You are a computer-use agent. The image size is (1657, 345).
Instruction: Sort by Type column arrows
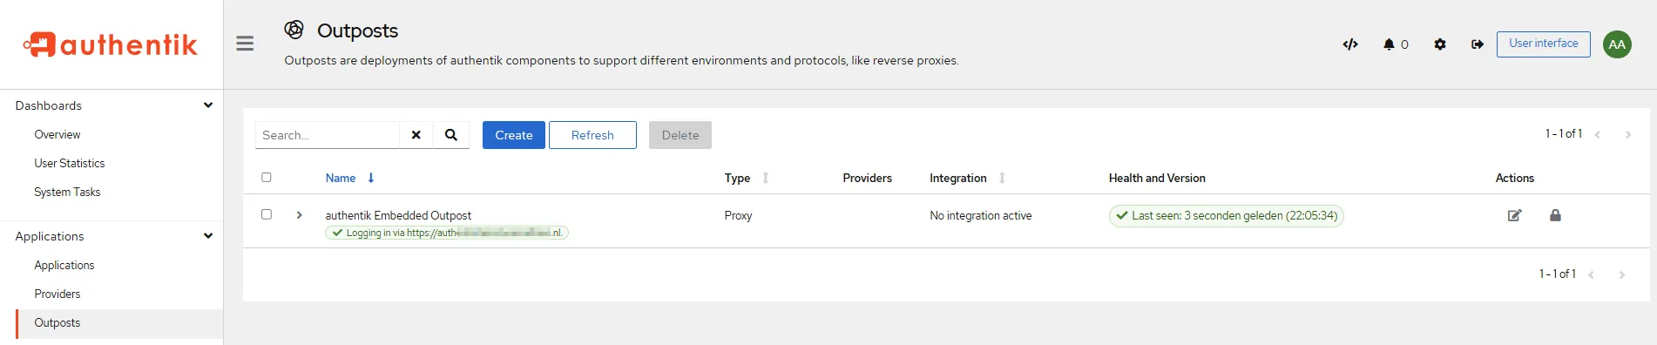pos(766,178)
